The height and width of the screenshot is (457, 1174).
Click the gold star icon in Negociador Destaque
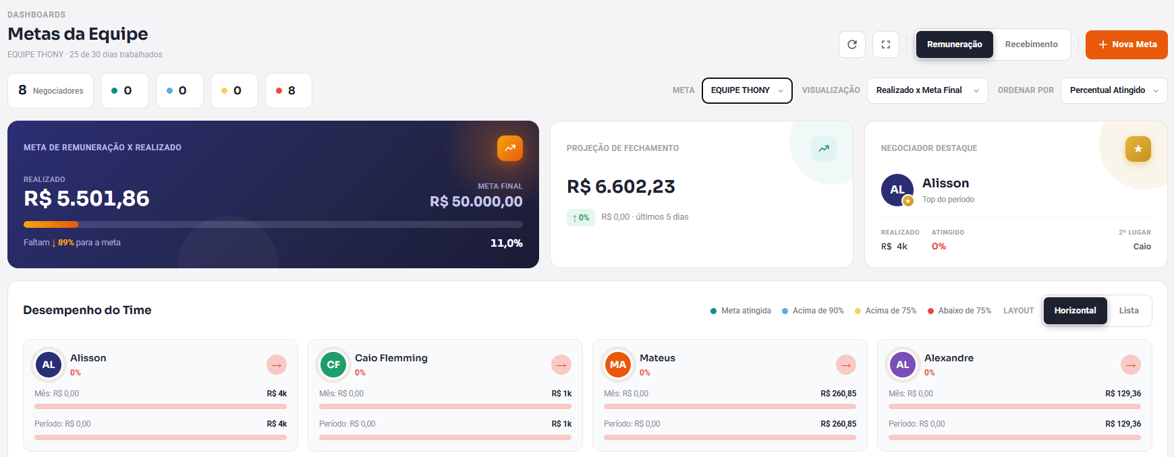pyautogui.click(x=1138, y=149)
